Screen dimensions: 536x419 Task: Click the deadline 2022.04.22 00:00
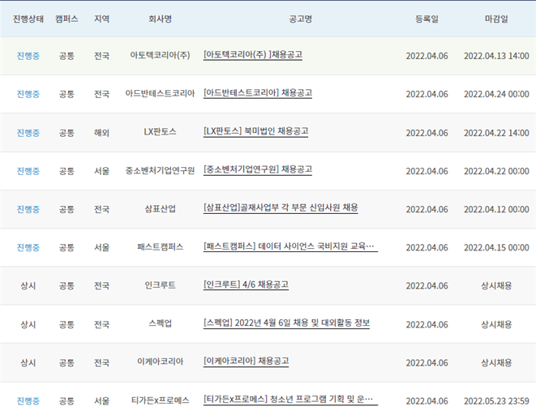pyautogui.click(x=496, y=171)
